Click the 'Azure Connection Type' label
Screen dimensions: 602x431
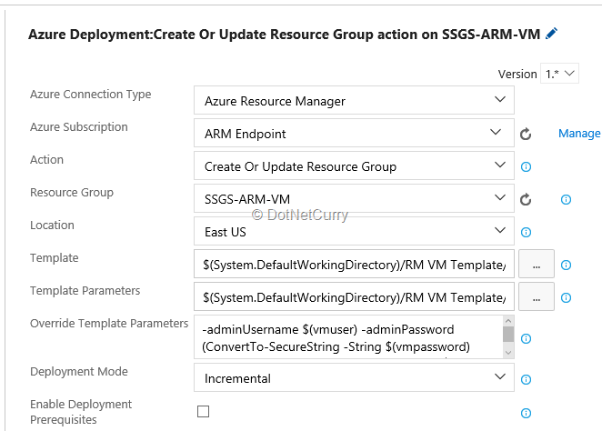tap(91, 95)
